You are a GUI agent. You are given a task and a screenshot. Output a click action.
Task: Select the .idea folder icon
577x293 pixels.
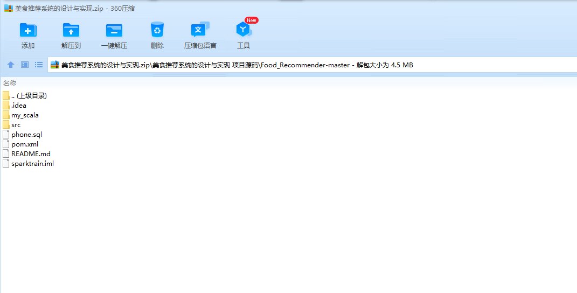pyautogui.click(x=6, y=105)
